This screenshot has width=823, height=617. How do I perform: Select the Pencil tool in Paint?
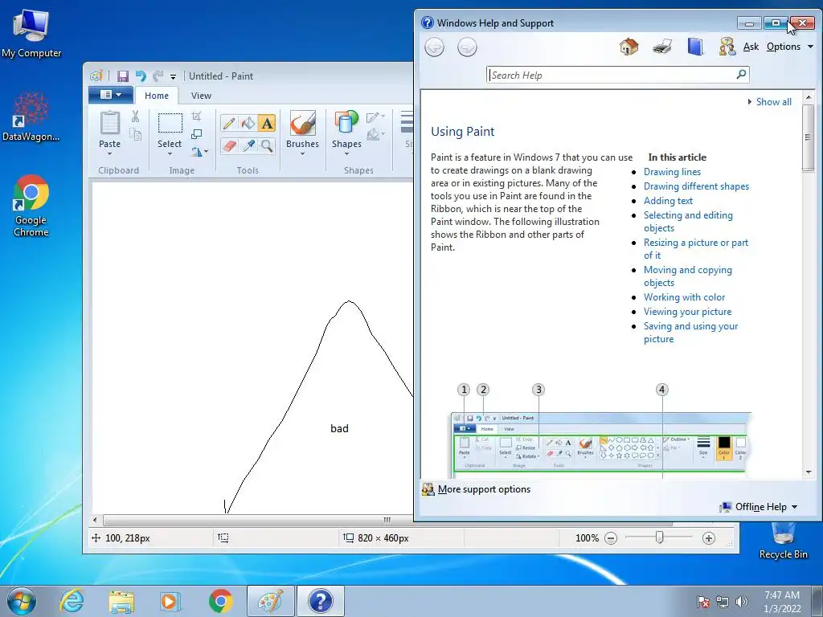tap(229, 123)
